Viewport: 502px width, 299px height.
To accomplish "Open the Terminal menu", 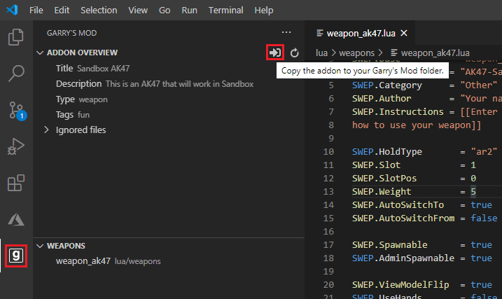I will coord(226,11).
